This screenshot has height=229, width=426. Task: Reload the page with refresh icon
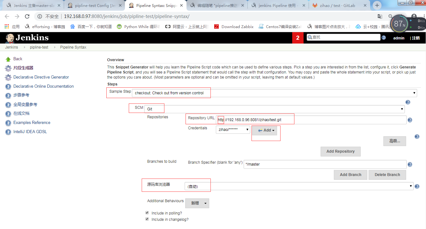click(27, 16)
